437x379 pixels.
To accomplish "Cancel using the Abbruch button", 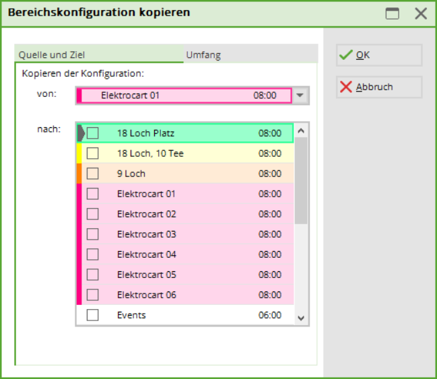I will coord(379,87).
